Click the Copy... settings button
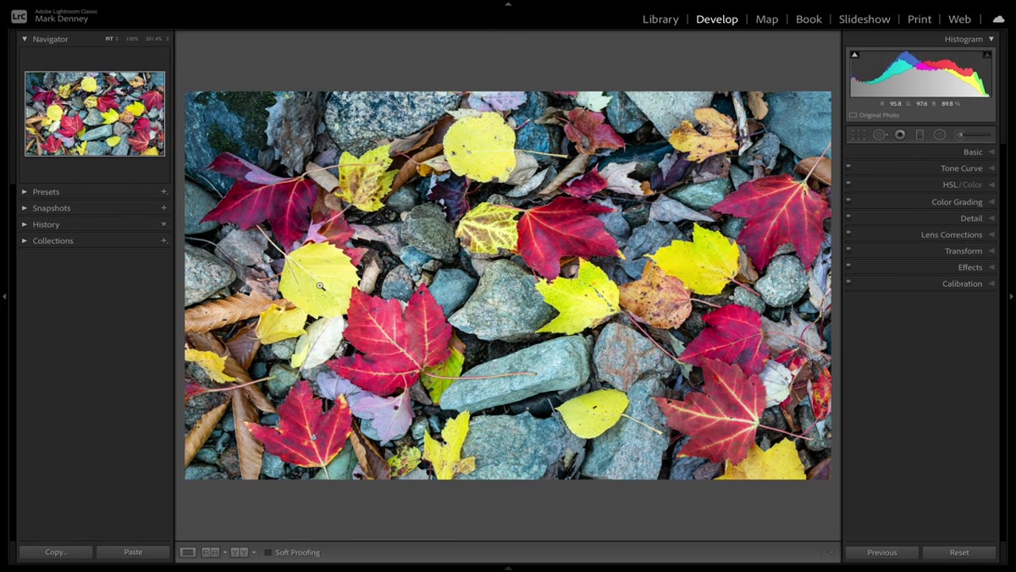The image size is (1016, 572). [x=56, y=552]
